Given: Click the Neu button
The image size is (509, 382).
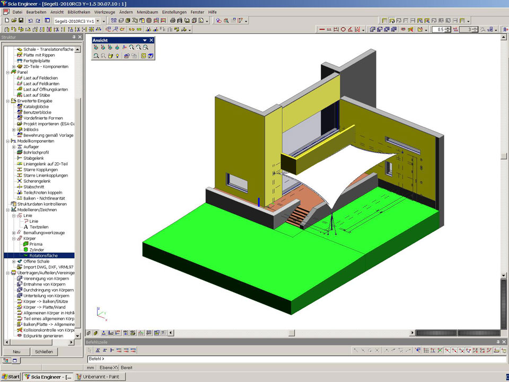Looking at the screenshot, I should point(17,352).
